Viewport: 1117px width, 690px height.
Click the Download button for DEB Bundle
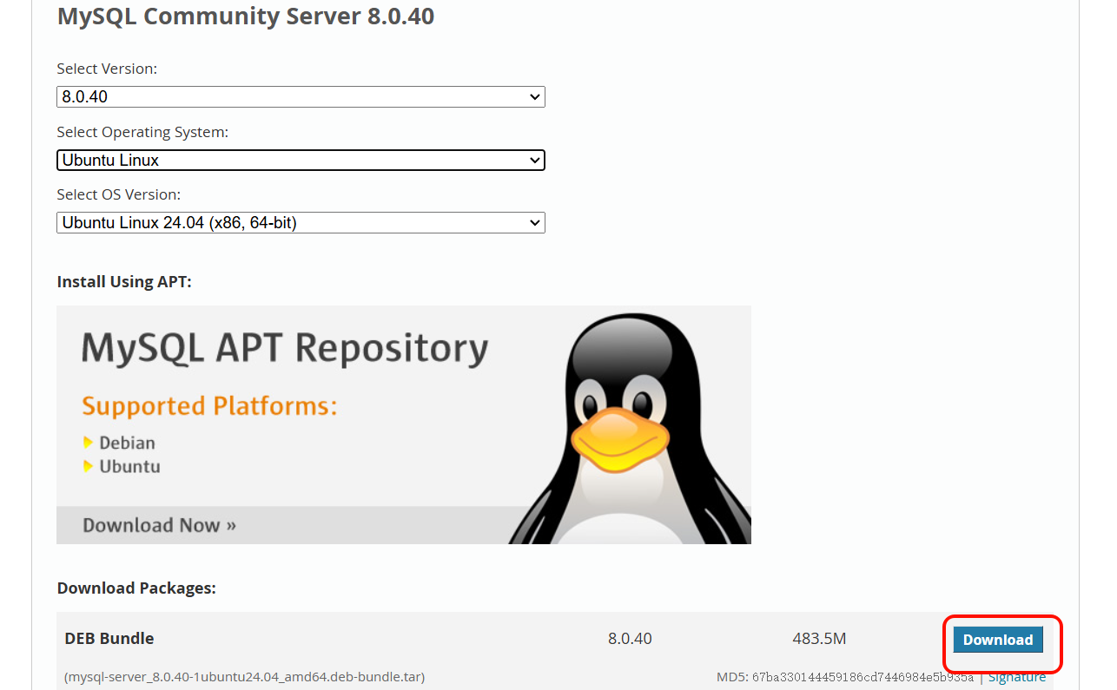[998, 640]
